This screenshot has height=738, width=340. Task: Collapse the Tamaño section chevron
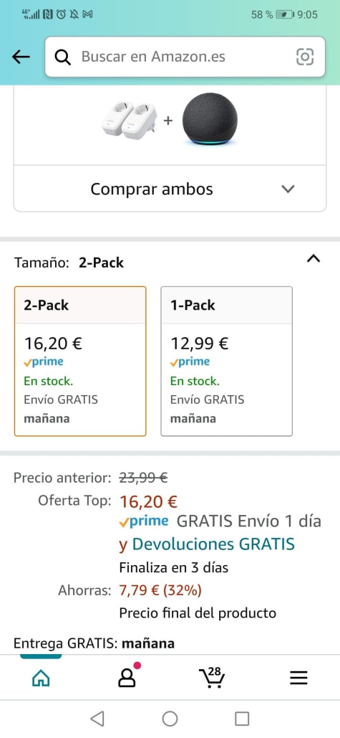point(314,258)
